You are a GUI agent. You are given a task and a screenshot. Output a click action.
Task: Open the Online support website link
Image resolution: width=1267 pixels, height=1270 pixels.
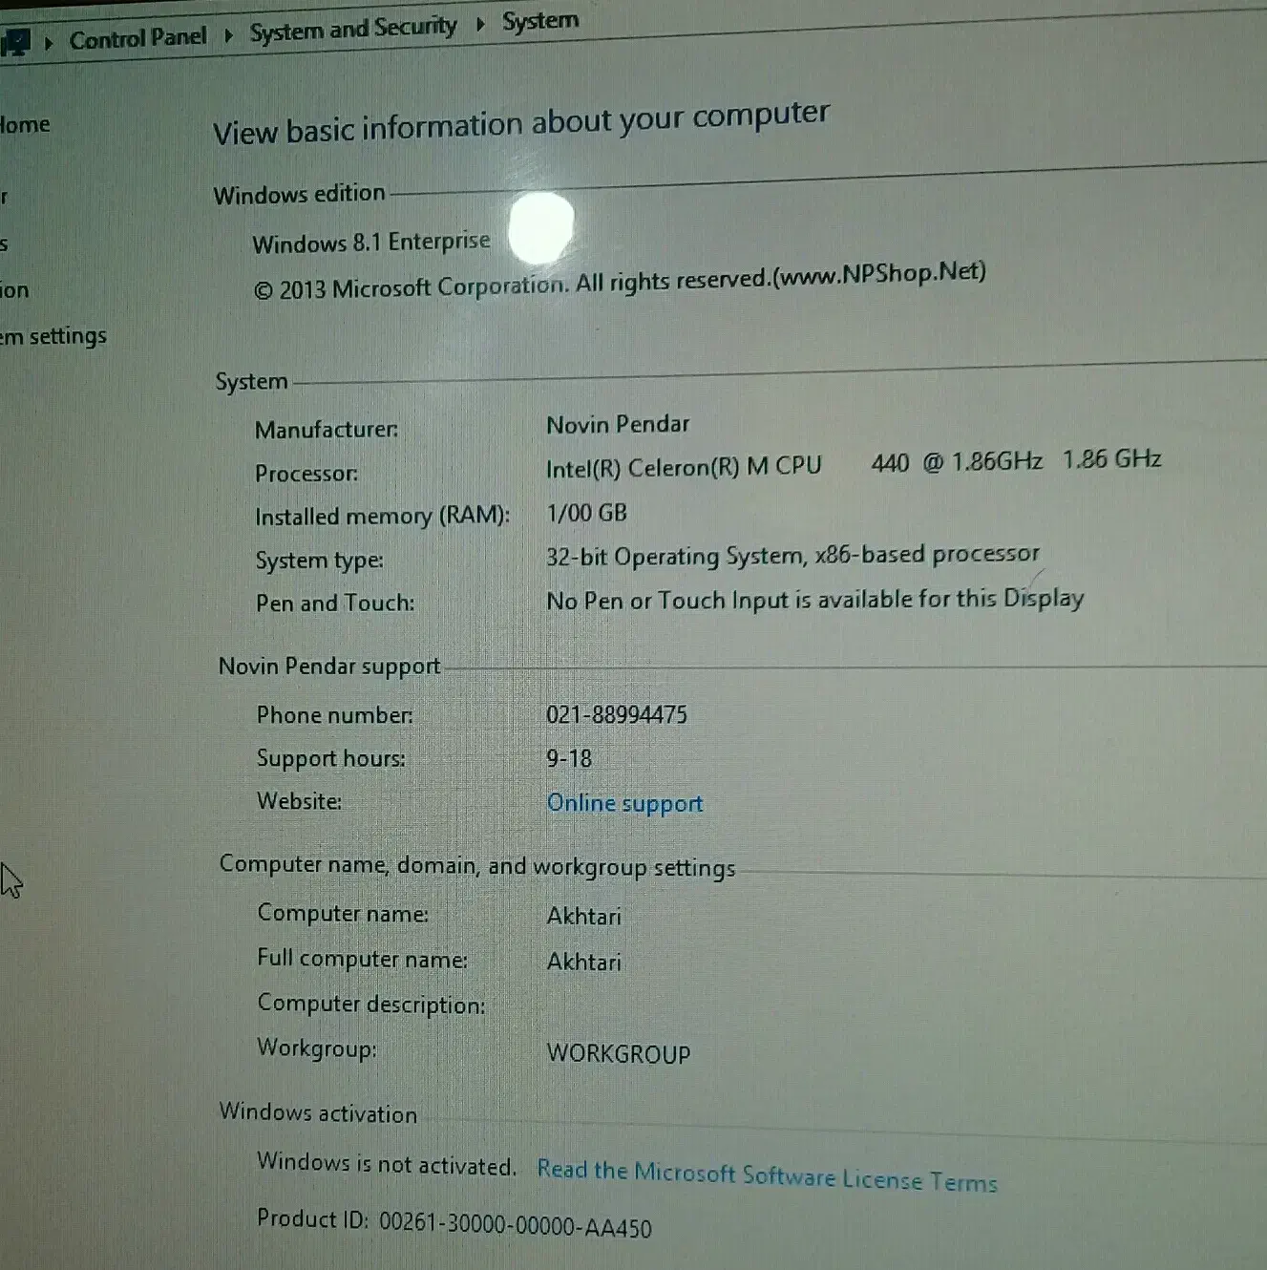tap(624, 804)
